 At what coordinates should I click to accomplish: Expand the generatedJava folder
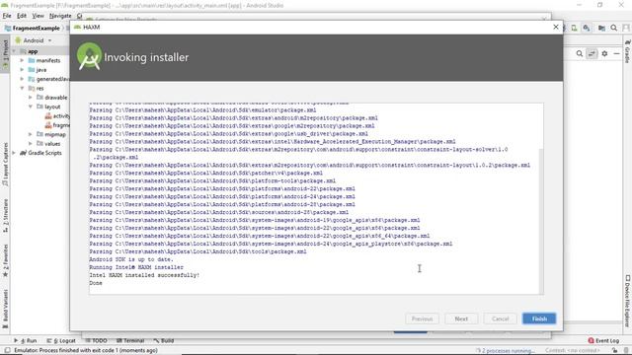(22, 79)
